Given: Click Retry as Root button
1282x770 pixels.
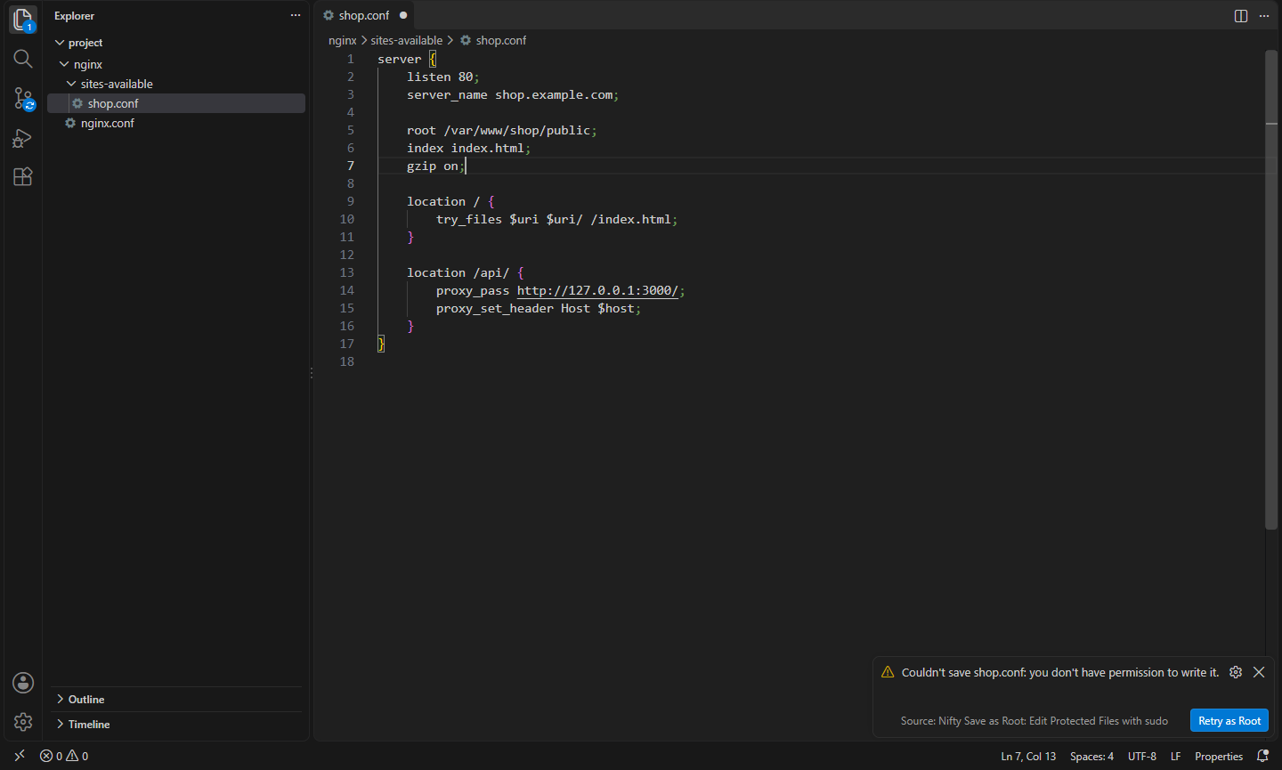Looking at the screenshot, I should tap(1229, 720).
